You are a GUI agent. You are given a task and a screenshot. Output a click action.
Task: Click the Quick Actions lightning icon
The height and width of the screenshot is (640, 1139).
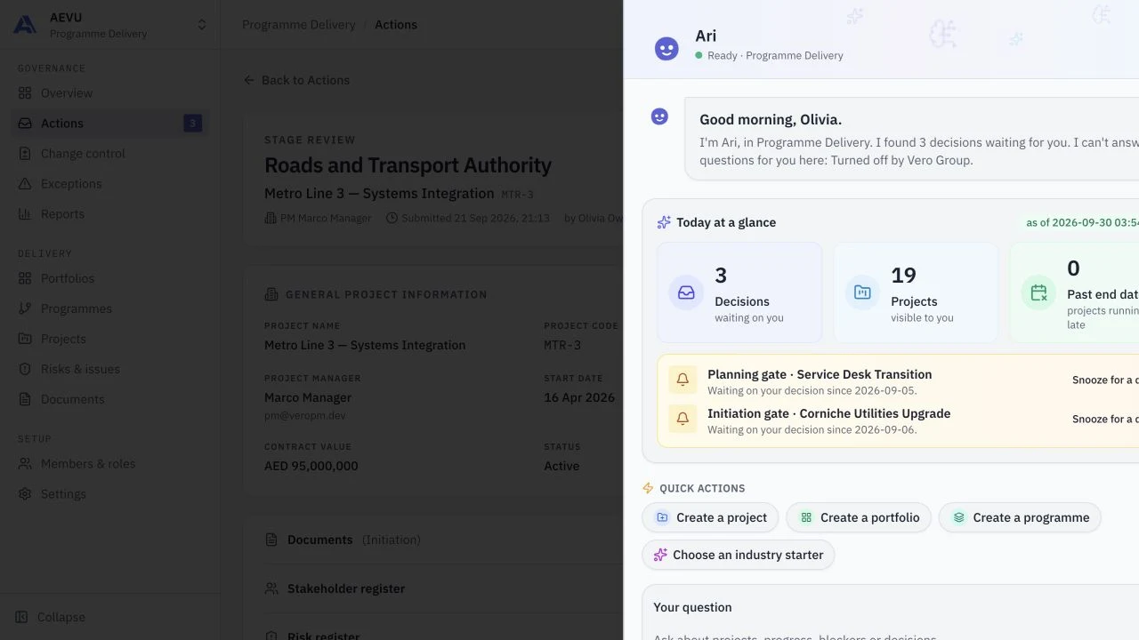pos(648,488)
